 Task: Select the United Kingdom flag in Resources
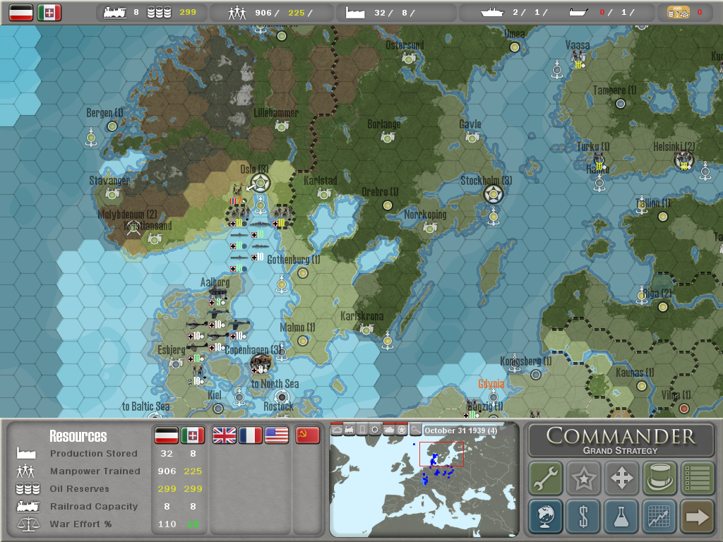224,435
